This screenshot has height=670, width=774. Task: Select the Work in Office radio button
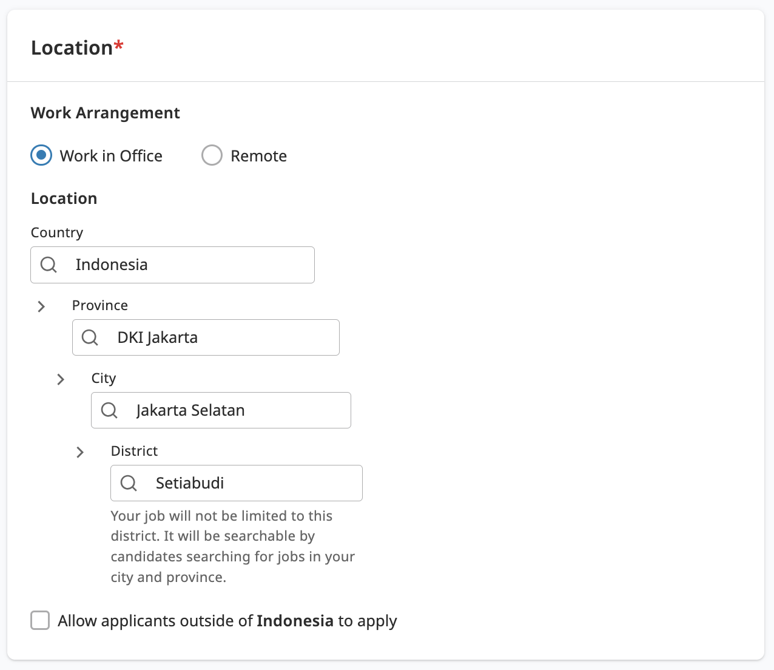pyautogui.click(x=41, y=155)
